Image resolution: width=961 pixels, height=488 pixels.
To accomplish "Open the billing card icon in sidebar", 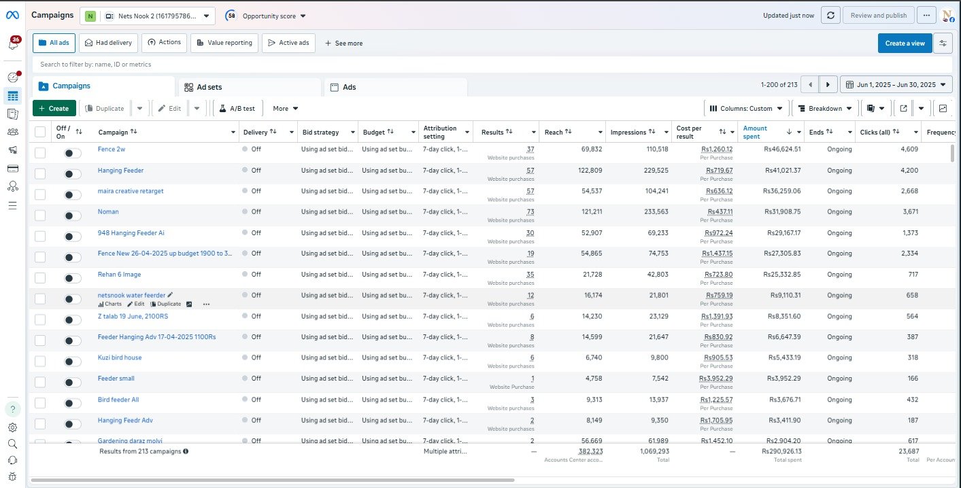I will (13, 169).
